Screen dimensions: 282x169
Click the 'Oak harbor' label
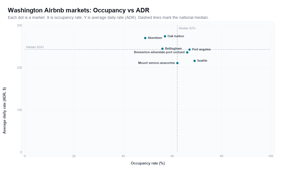(176, 36)
